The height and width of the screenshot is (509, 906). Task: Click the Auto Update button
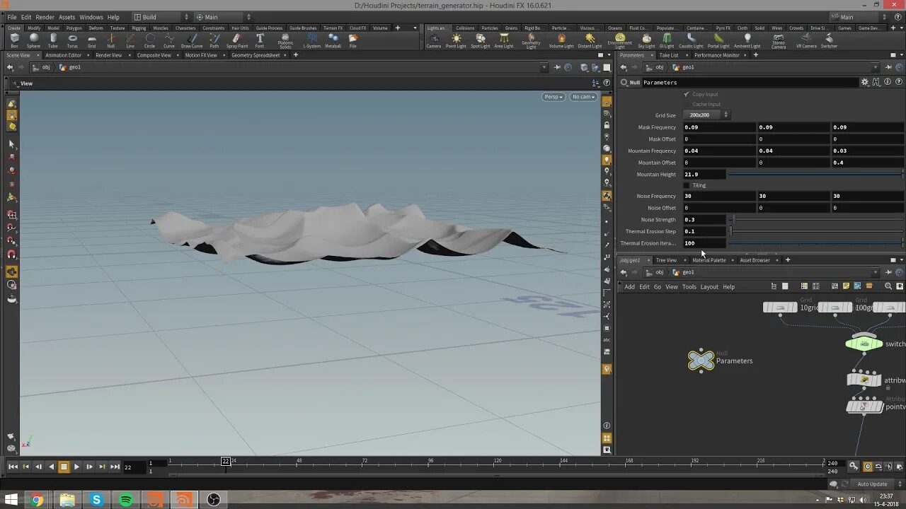point(871,484)
